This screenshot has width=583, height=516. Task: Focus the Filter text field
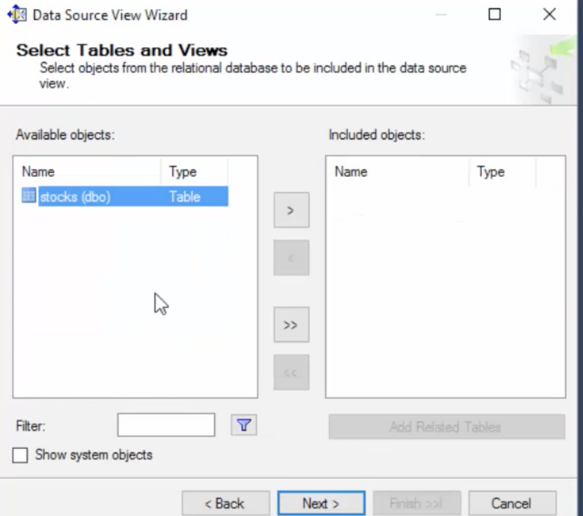click(x=166, y=425)
